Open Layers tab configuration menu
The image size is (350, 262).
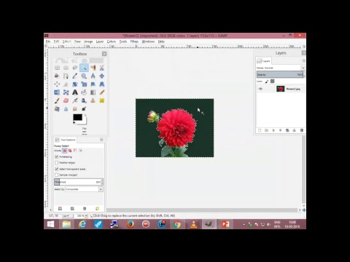303,60
